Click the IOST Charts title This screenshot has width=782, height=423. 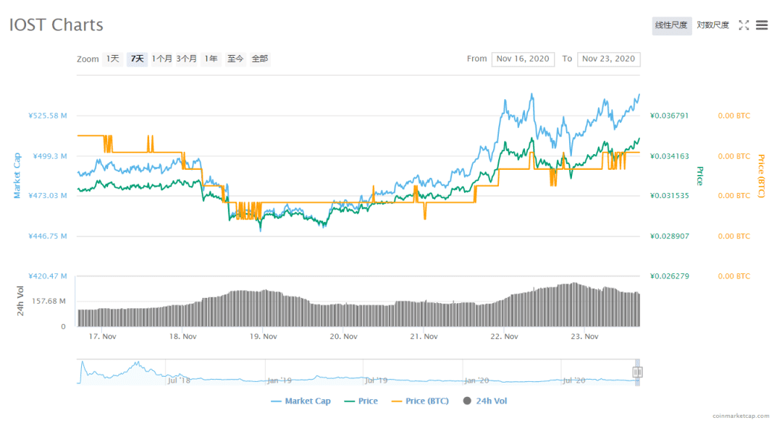click(x=56, y=25)
